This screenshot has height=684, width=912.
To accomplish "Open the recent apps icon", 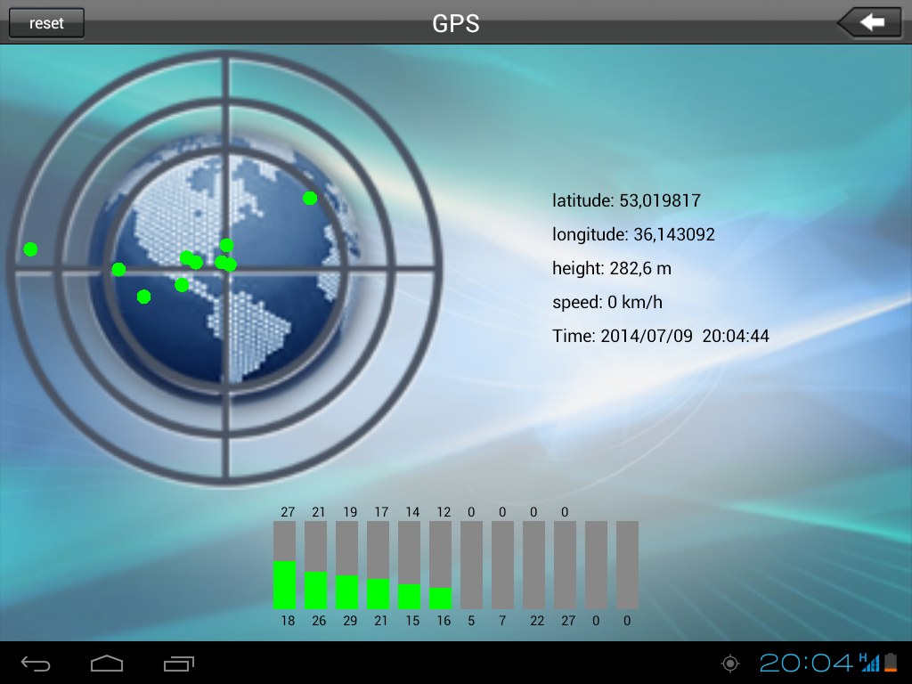I will point(178,664).
